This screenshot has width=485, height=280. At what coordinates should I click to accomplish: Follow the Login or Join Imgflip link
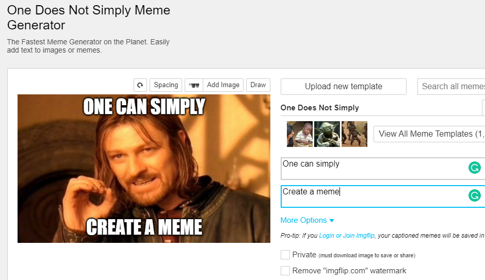(346, 236)
